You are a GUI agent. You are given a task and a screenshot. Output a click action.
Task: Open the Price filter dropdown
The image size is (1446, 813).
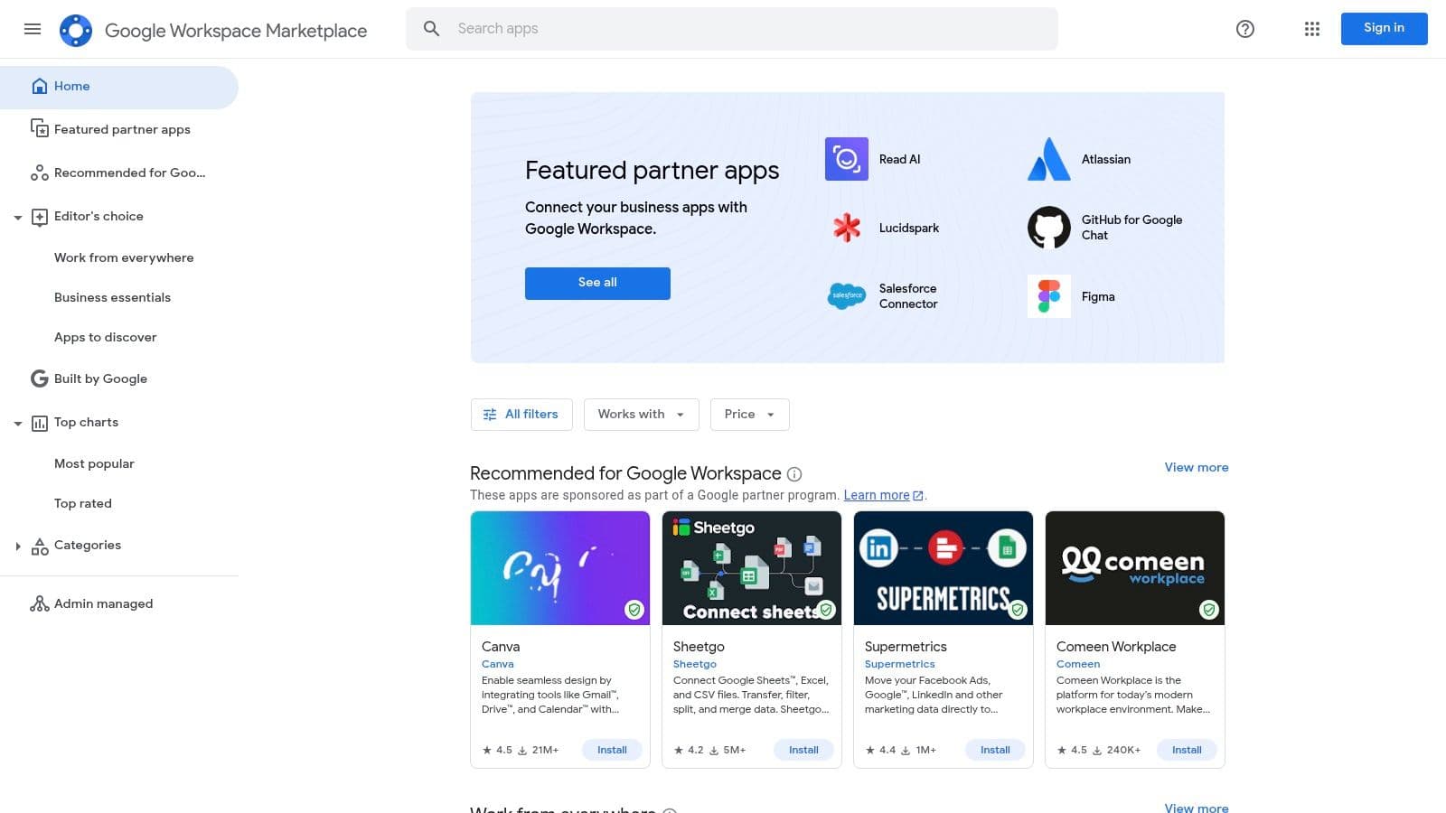point(749,414)
